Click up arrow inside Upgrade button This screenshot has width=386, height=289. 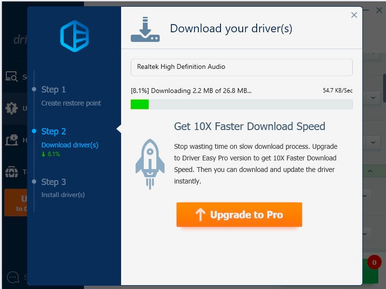pyautogui.click(x=200, y=214)
